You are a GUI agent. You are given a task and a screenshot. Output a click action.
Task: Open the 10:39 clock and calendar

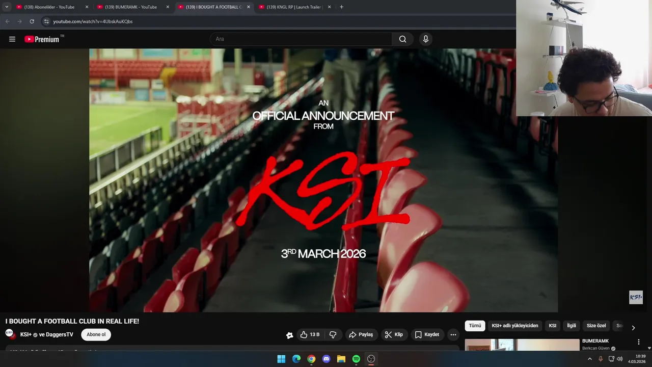pyautogui.click(x=637, y=359)
